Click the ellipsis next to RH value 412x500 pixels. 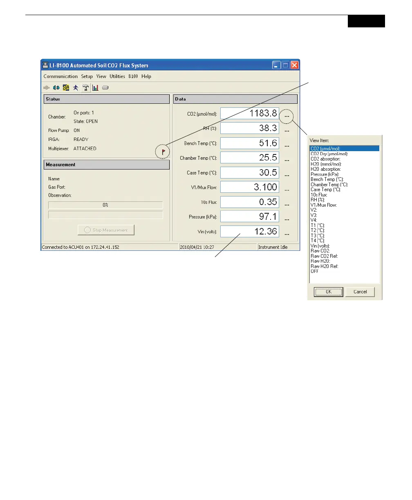coord(287,131)
